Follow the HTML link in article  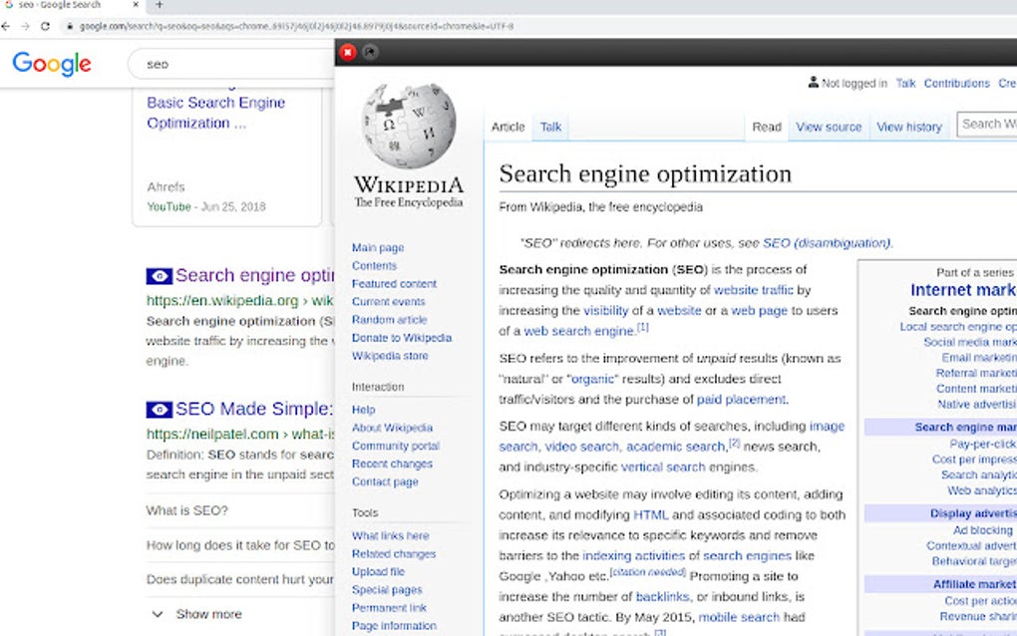tap(650, 515)
